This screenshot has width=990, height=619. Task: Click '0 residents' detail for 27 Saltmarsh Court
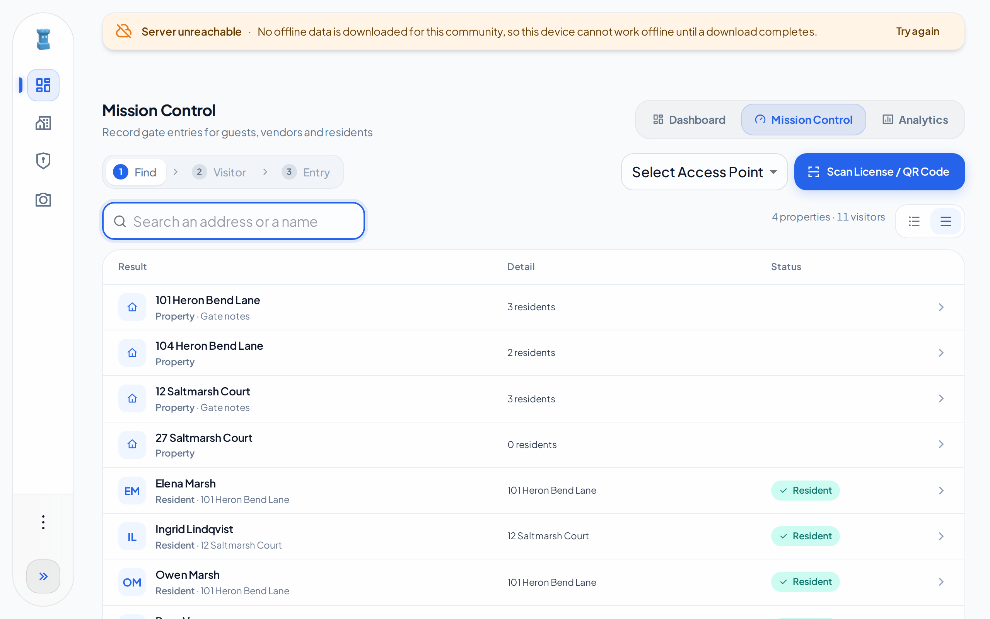(532, 445)
